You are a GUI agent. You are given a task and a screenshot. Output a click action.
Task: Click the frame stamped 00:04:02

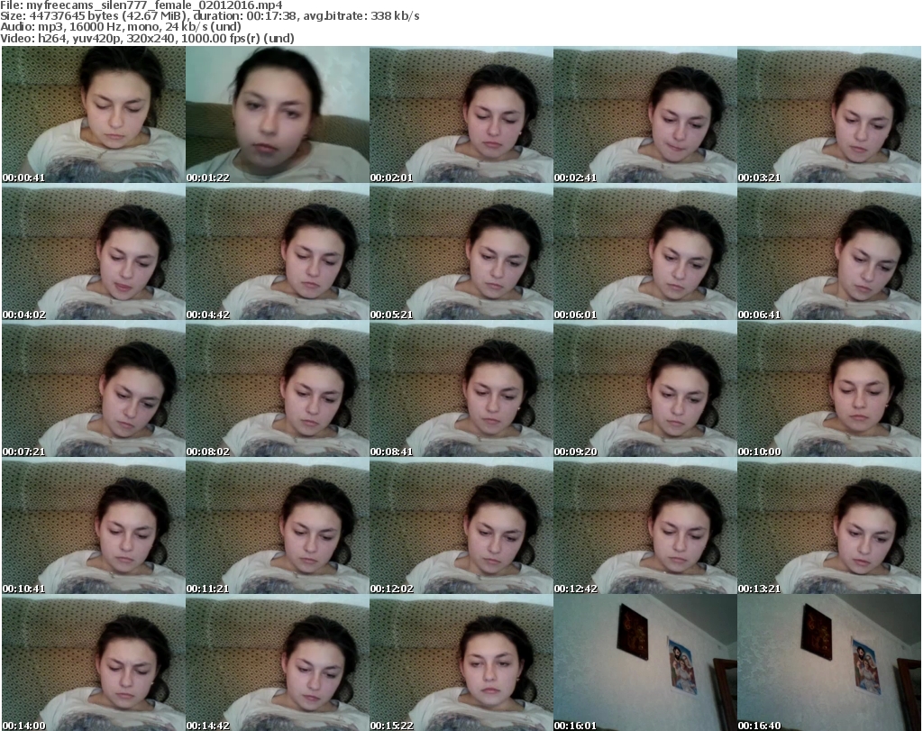[x=94, y=251]
